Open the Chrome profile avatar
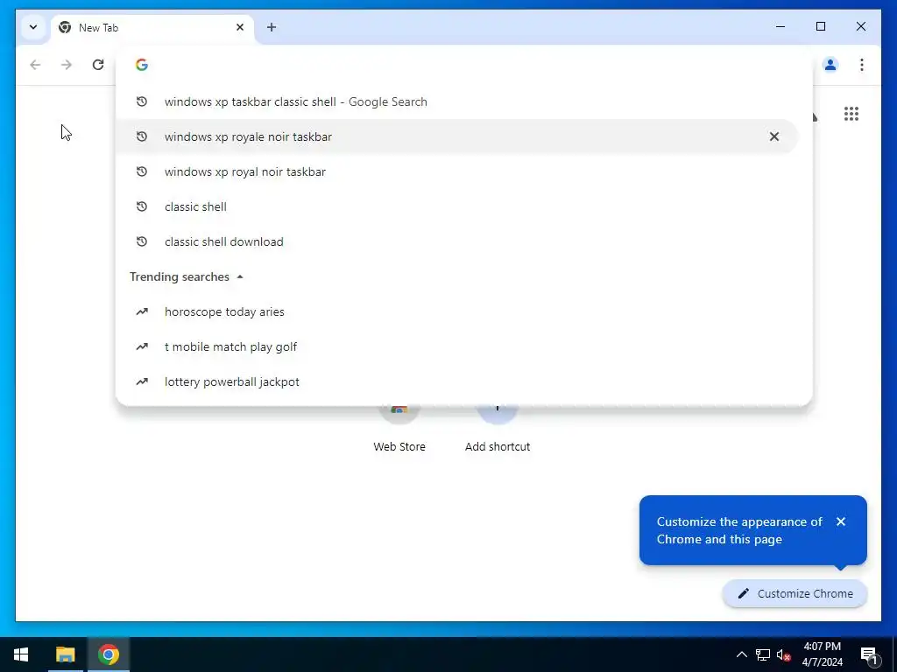 pyautogui.click(x=830, y=65)
